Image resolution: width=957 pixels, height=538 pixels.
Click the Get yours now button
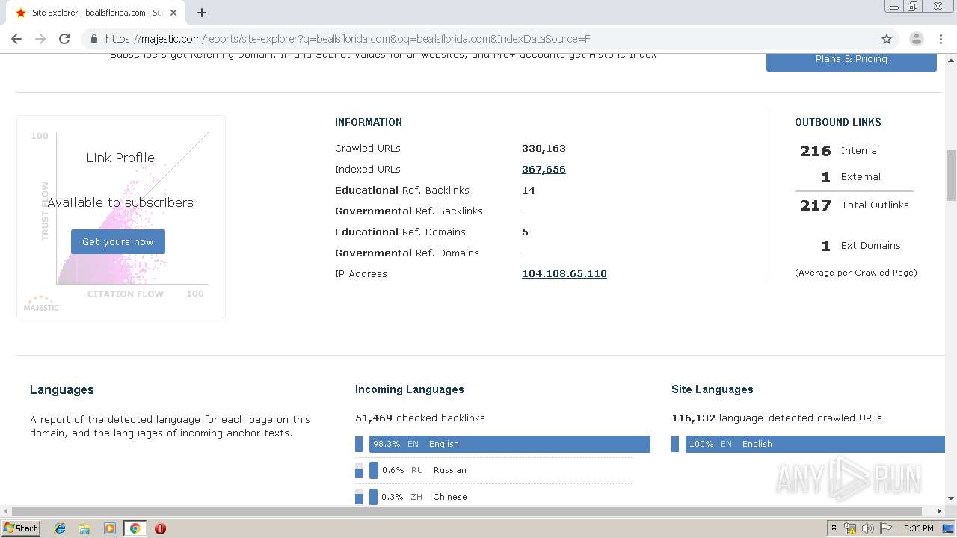(118, 242)
